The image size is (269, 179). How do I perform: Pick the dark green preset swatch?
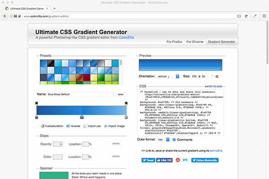tap(101, 77)
